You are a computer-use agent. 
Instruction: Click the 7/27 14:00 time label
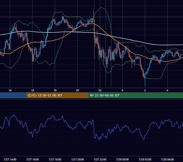(x=10, y=159)
